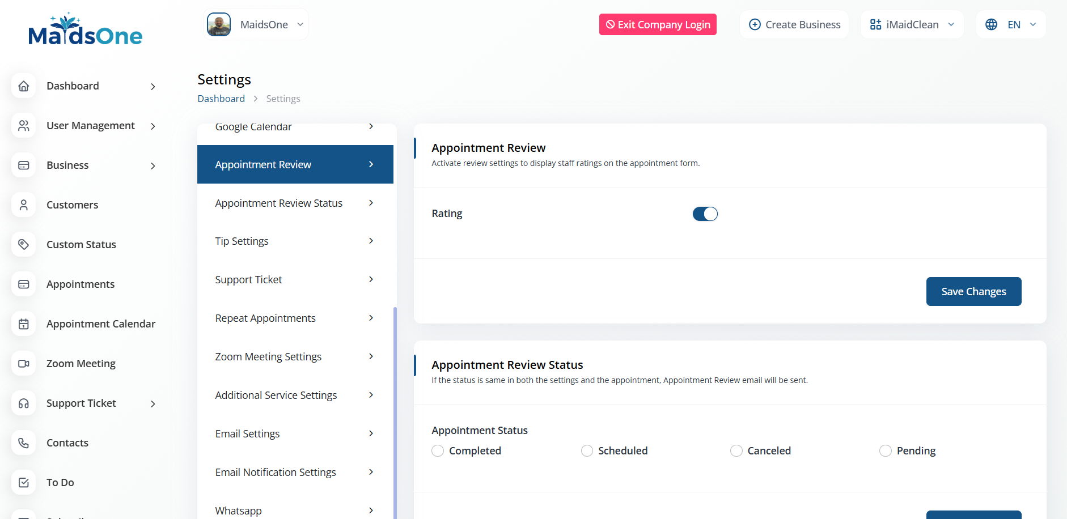Click the Support Ticket headset icon
Viewport: 1067px width, 519px height.
pyautogui.click(x=24, y=403)
